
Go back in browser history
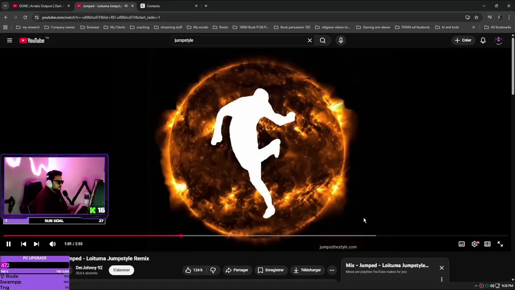click(6, 17)
